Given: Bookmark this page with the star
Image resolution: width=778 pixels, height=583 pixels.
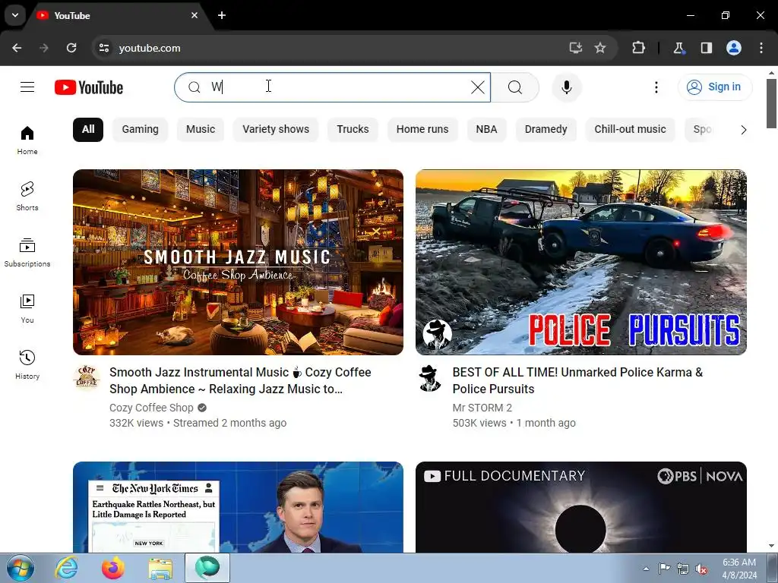Looking at the screenshot, I should 600,48.
